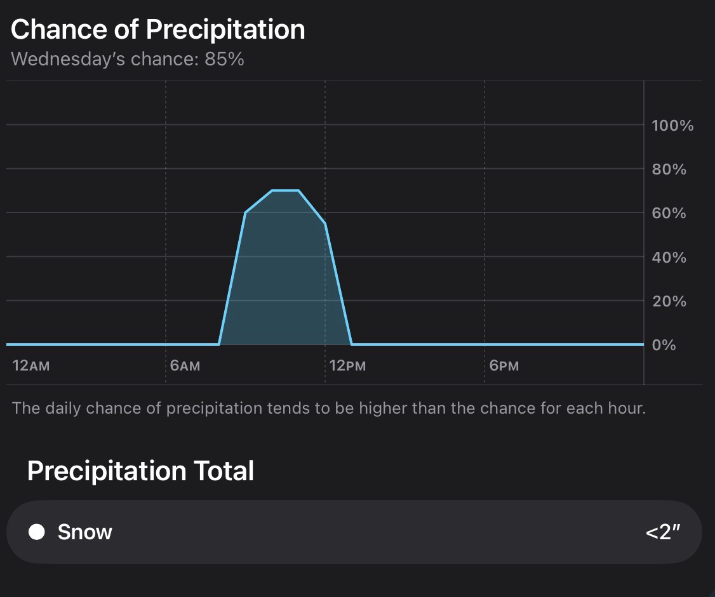Click the Chance of Precipitation heading
This screenshot has height=597, width=715.
tap(158, 30)
